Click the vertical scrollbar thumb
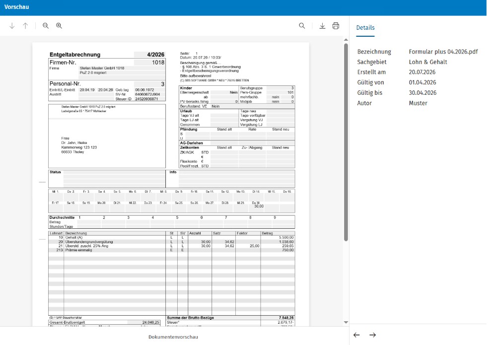 346,142
